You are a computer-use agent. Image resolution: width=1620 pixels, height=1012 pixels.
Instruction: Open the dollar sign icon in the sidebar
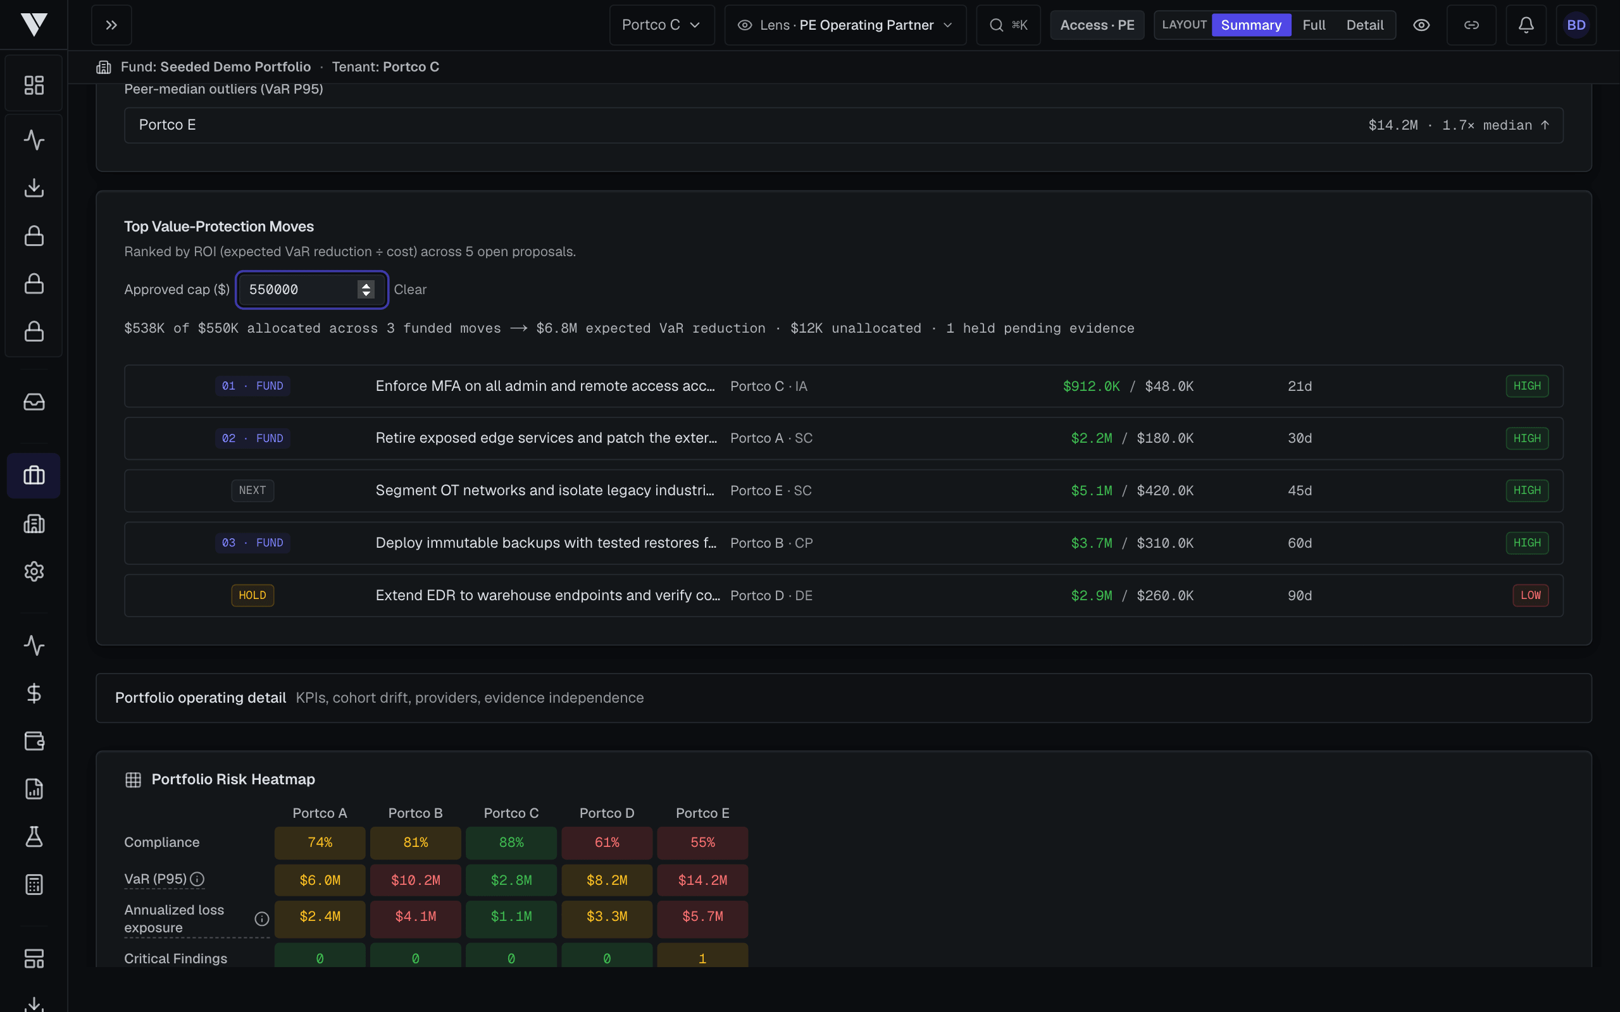pos(34,693)
